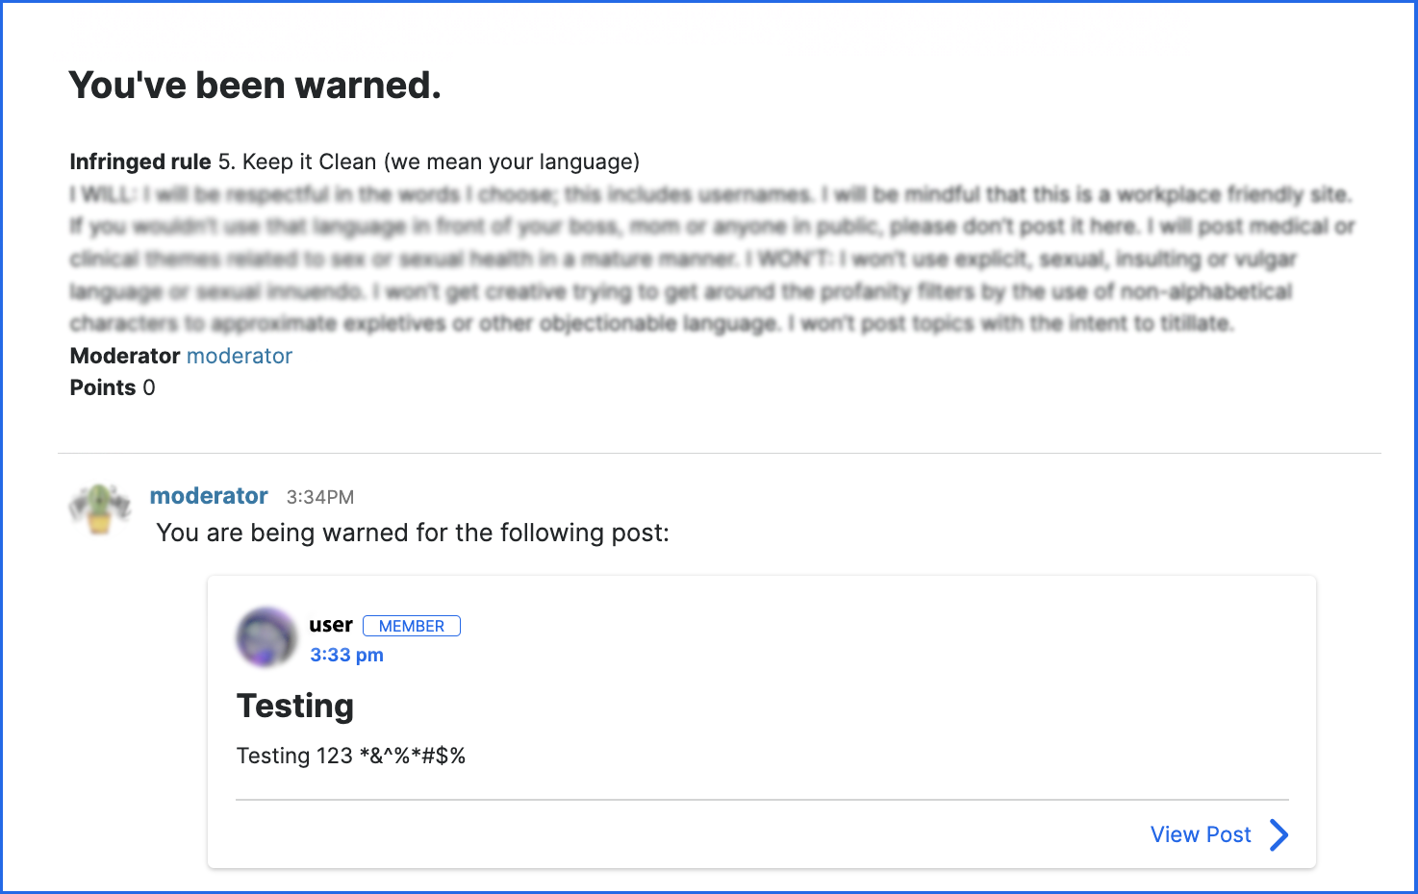Click the 'Infringed rule' label
This screenshot has width=1418, height=894.
tap(140, 161)
